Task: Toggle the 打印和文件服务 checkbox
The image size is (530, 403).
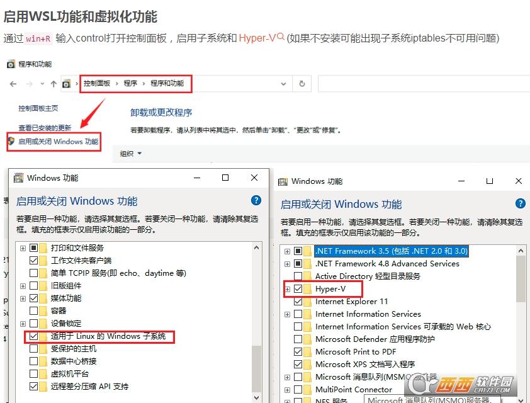Action: click(x=33, y=248)
